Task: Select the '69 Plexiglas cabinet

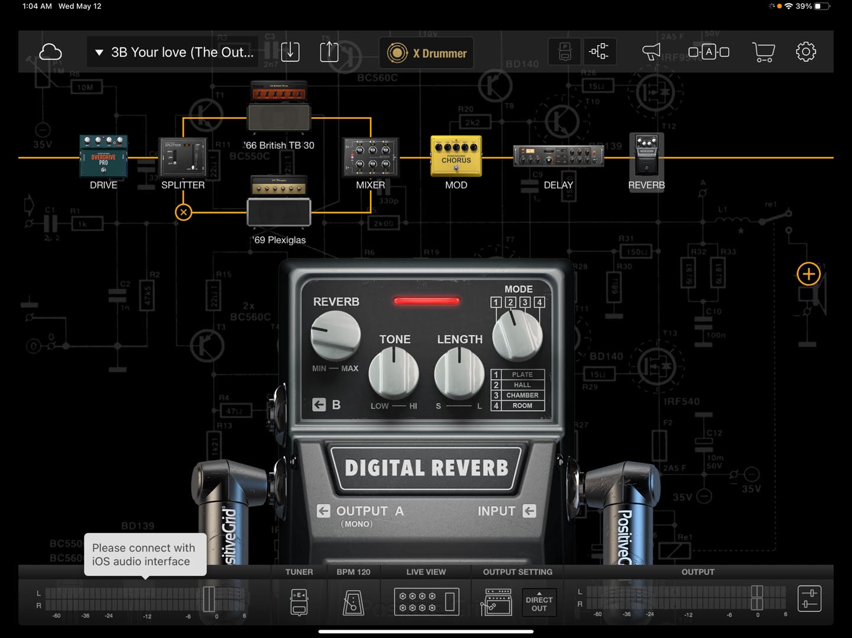Action: (279, 213)
